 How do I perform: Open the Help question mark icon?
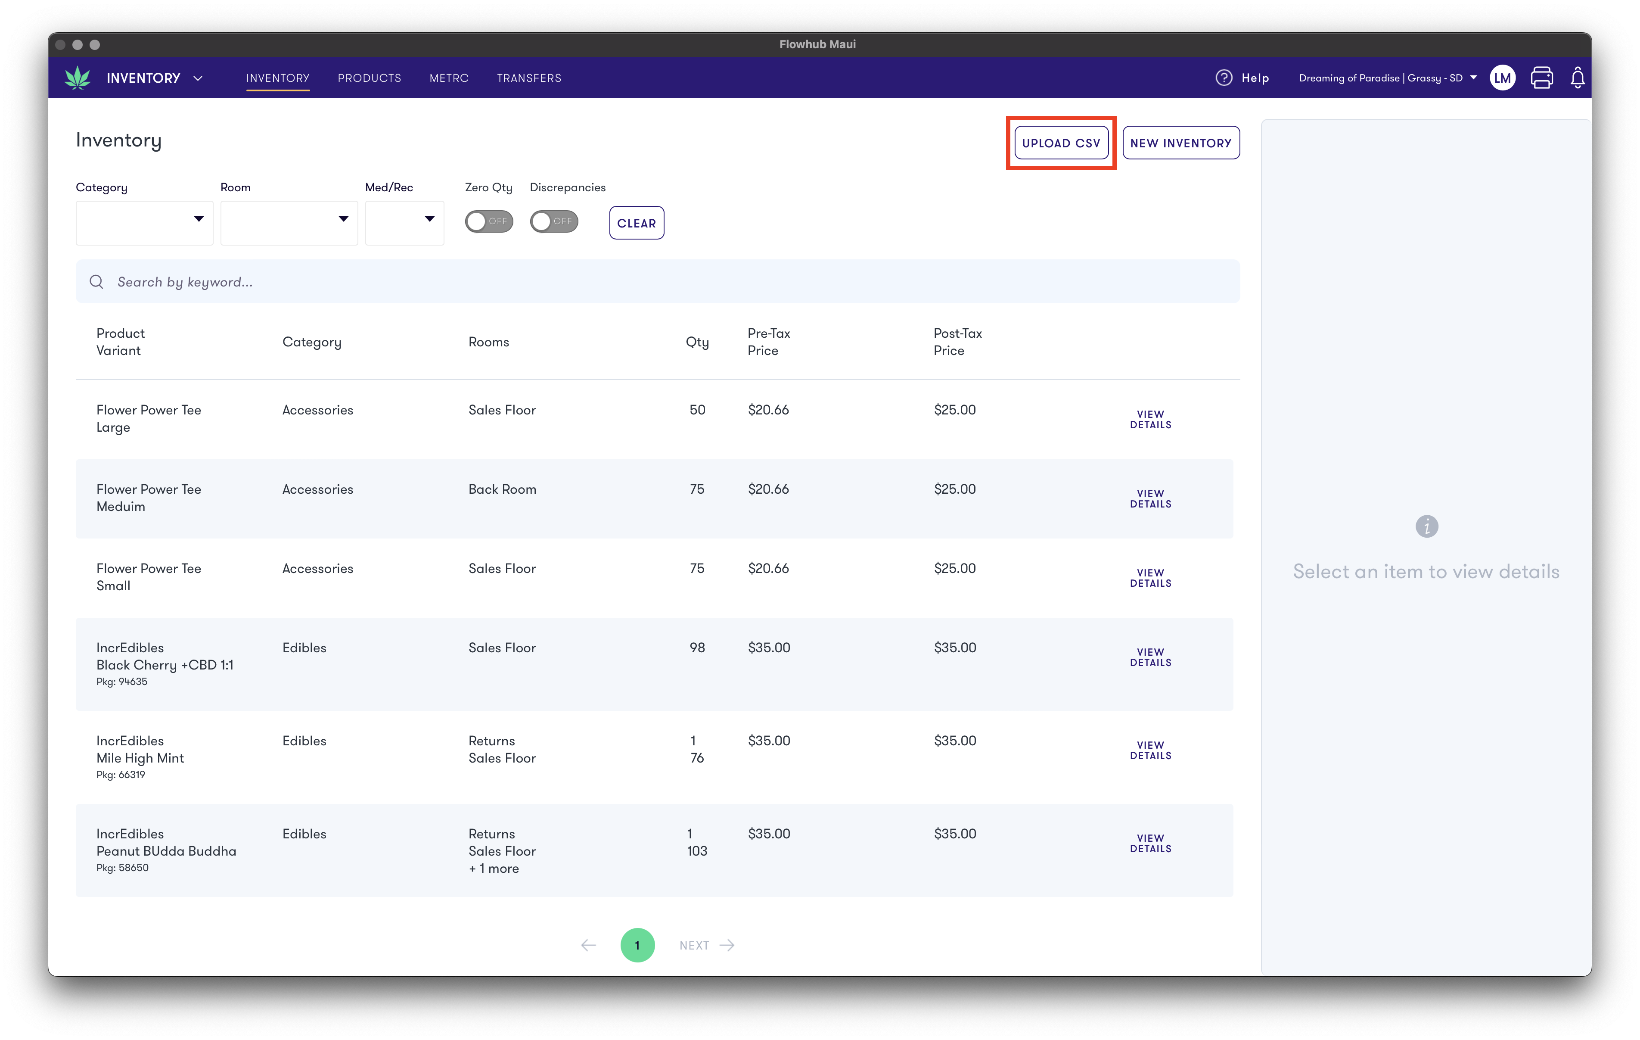(x=1224, y=78)
